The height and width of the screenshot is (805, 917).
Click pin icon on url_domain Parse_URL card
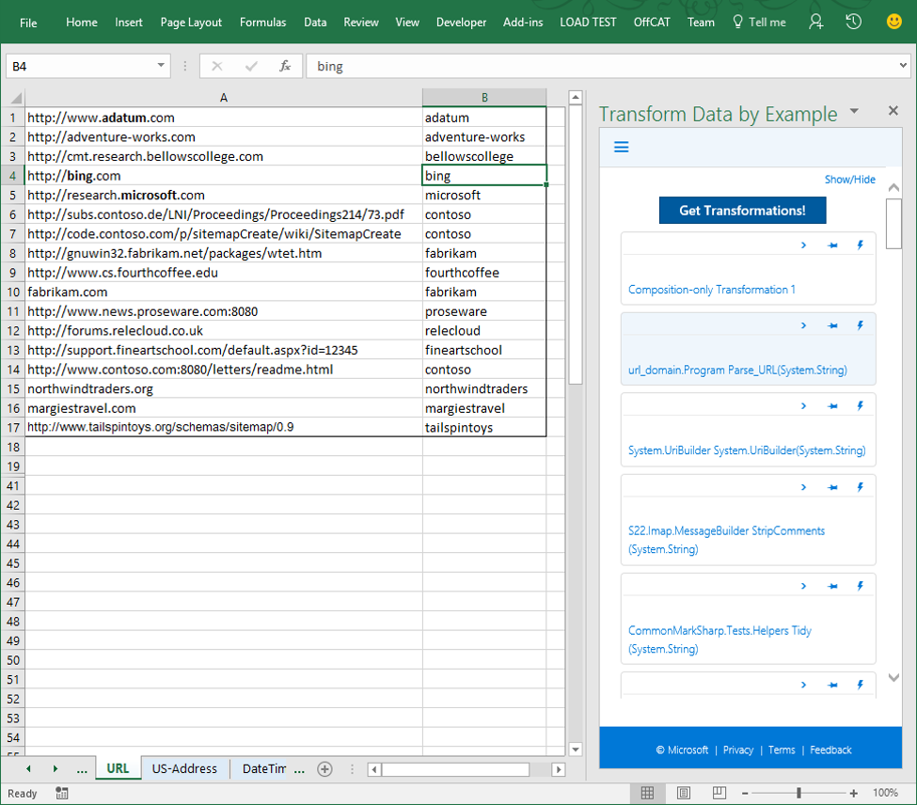tap(832, 326)
